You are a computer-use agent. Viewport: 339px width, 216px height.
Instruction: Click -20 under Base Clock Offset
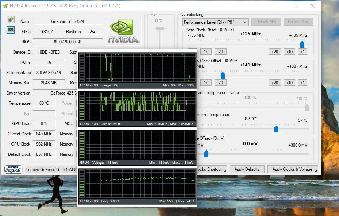[x=220, y=52]
